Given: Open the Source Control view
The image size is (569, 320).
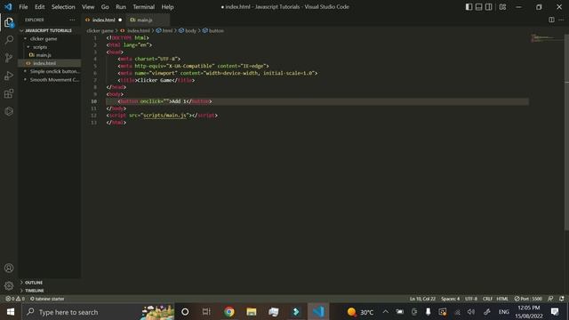Looking at the screenshot, I should click(9, 58).
